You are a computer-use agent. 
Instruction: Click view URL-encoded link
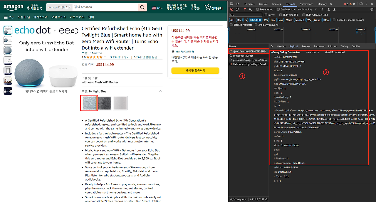click(x=335, y=52)
